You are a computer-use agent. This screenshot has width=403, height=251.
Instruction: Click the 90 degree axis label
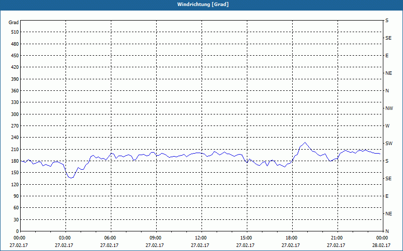[x=16, y=196]
